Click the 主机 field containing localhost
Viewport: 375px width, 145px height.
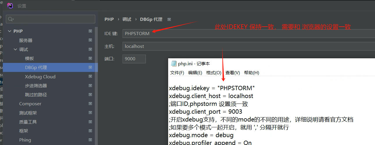tap(249, 46)
